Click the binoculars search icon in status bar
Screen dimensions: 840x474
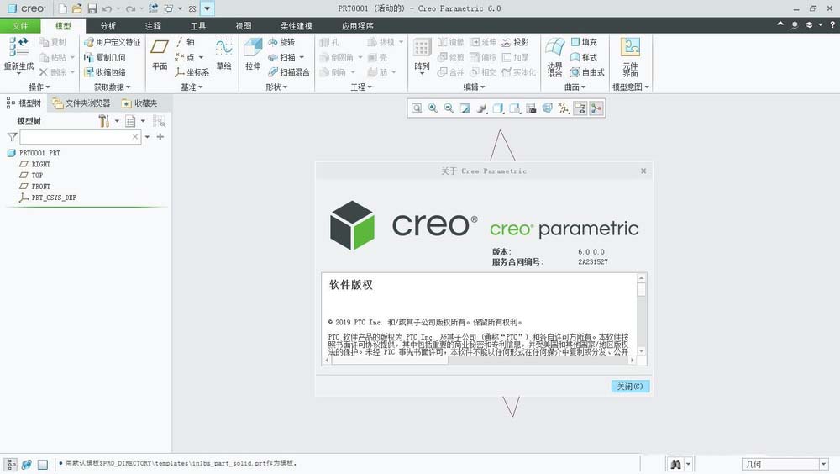[x=675, y=464]
